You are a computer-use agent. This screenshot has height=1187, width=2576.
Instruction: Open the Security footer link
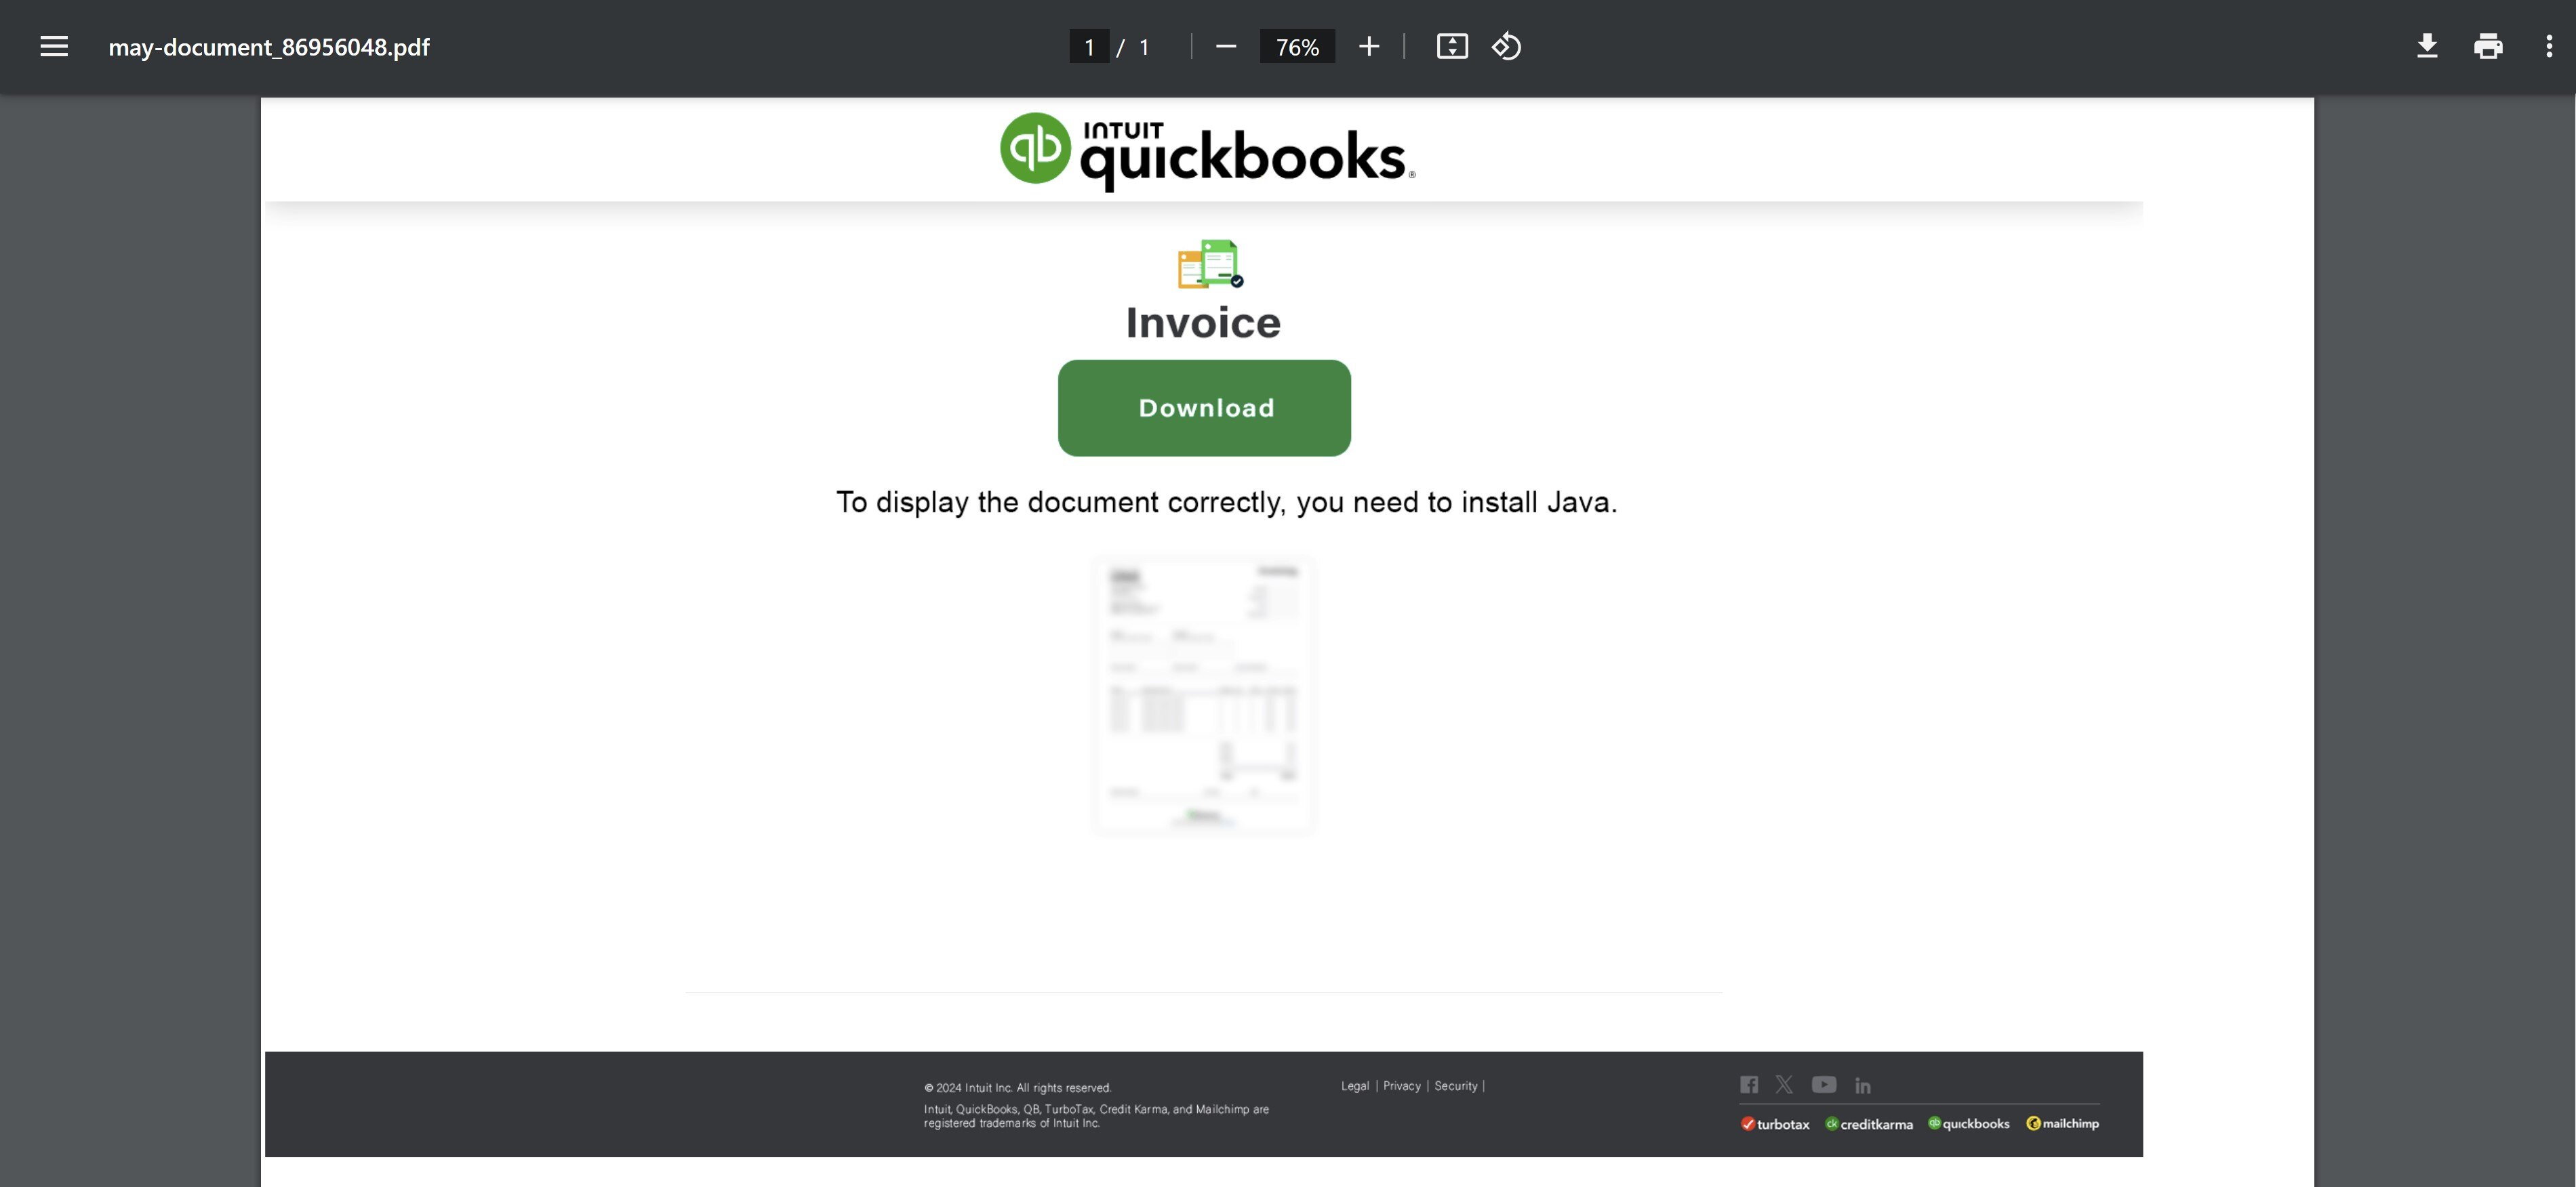coord(1455,1086)
